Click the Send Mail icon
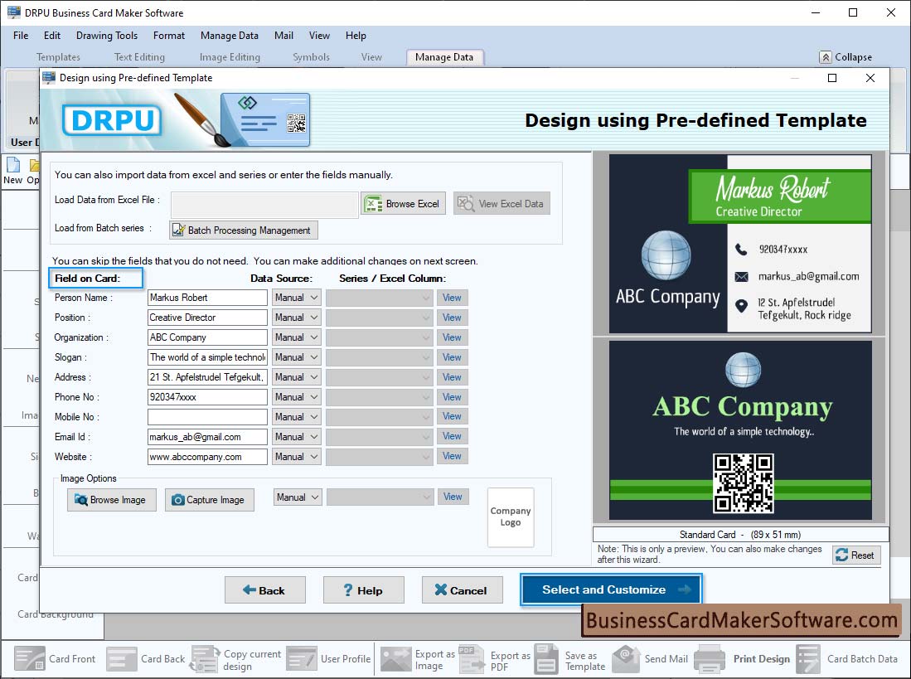 (x=627, y=658)
